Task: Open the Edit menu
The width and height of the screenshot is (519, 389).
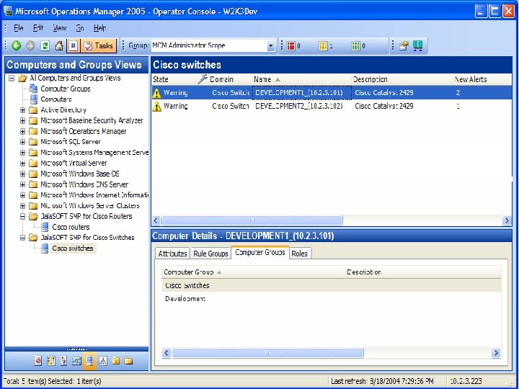Action: (38, 28)
